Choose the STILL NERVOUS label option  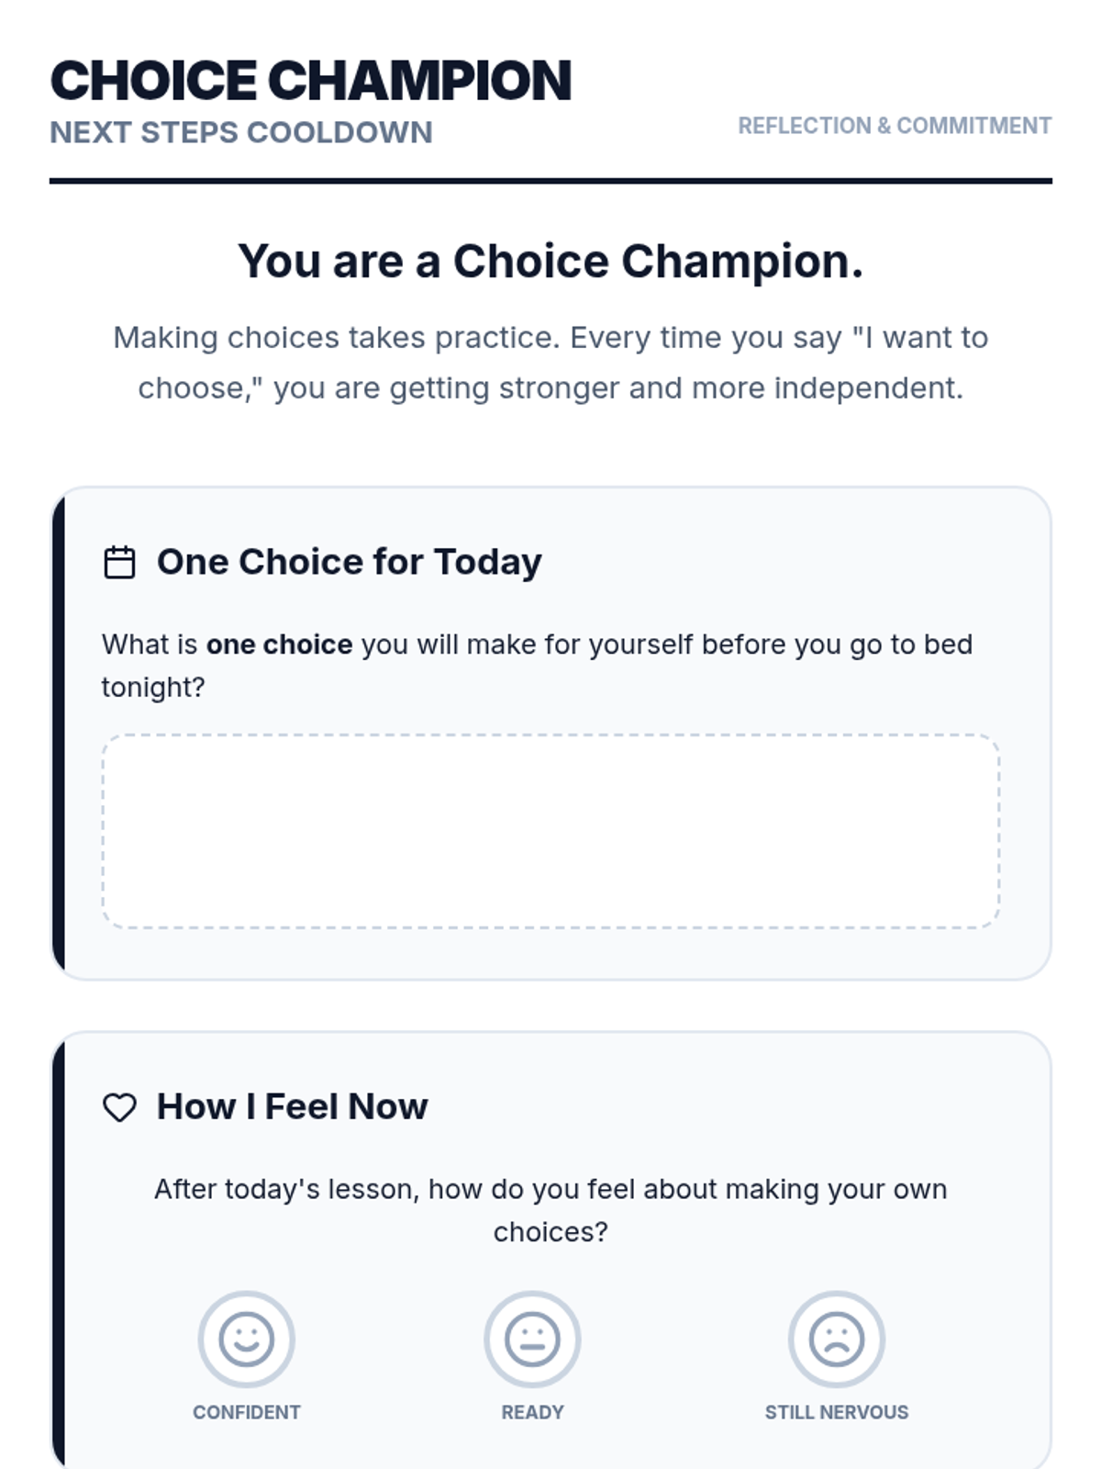pos(836,1412)
